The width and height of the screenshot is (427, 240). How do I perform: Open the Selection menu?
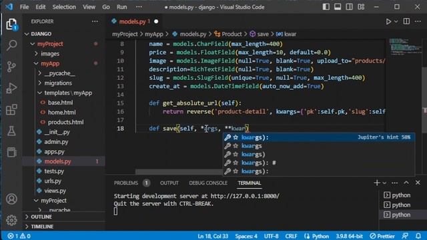tap(64, 7)
